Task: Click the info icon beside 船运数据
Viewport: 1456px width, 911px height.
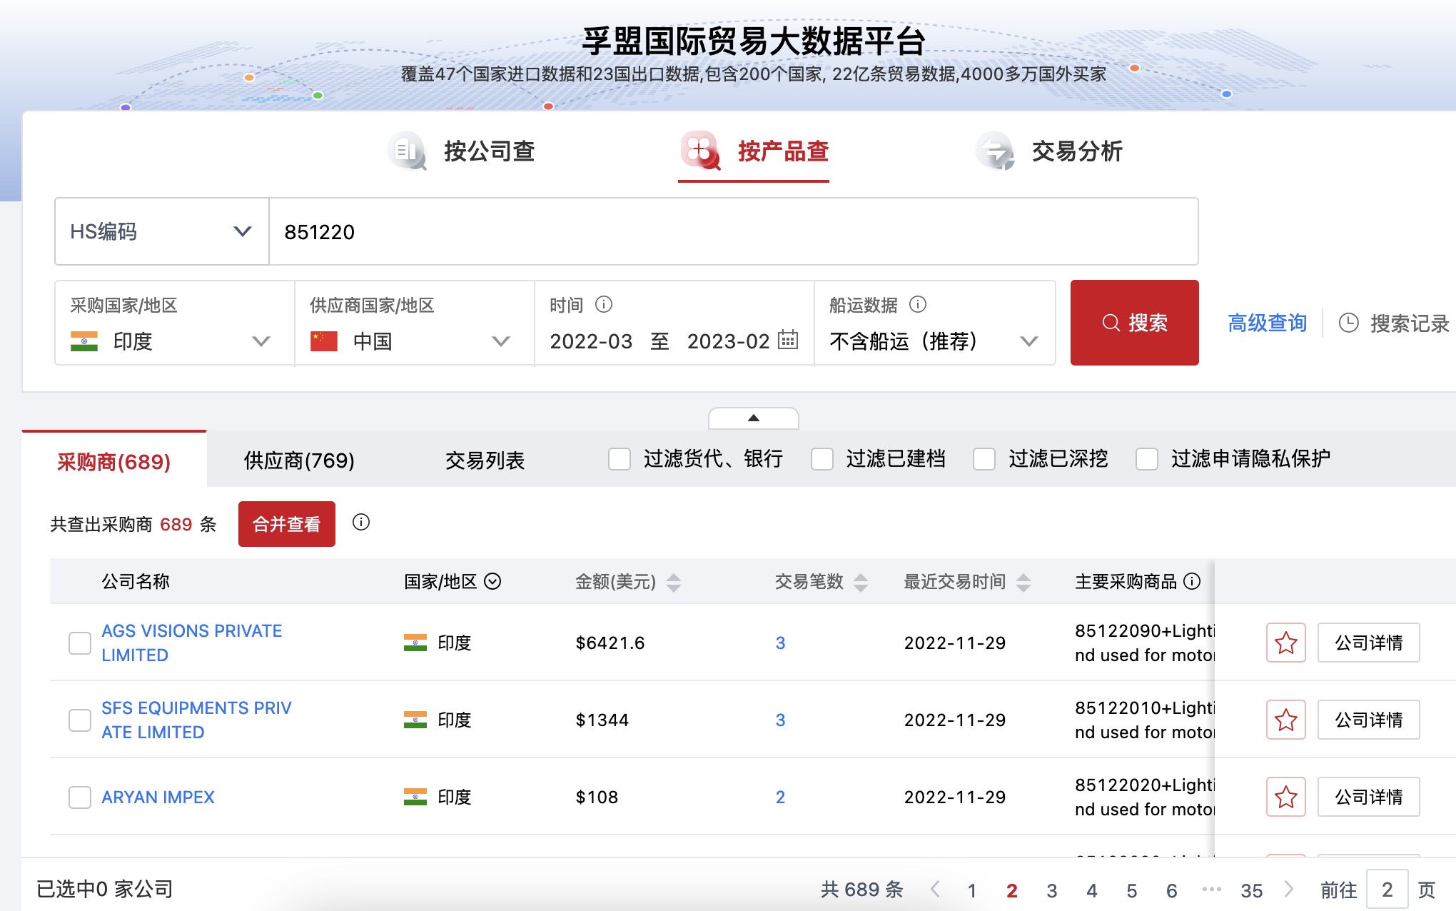Action: [x=917, y=305]
